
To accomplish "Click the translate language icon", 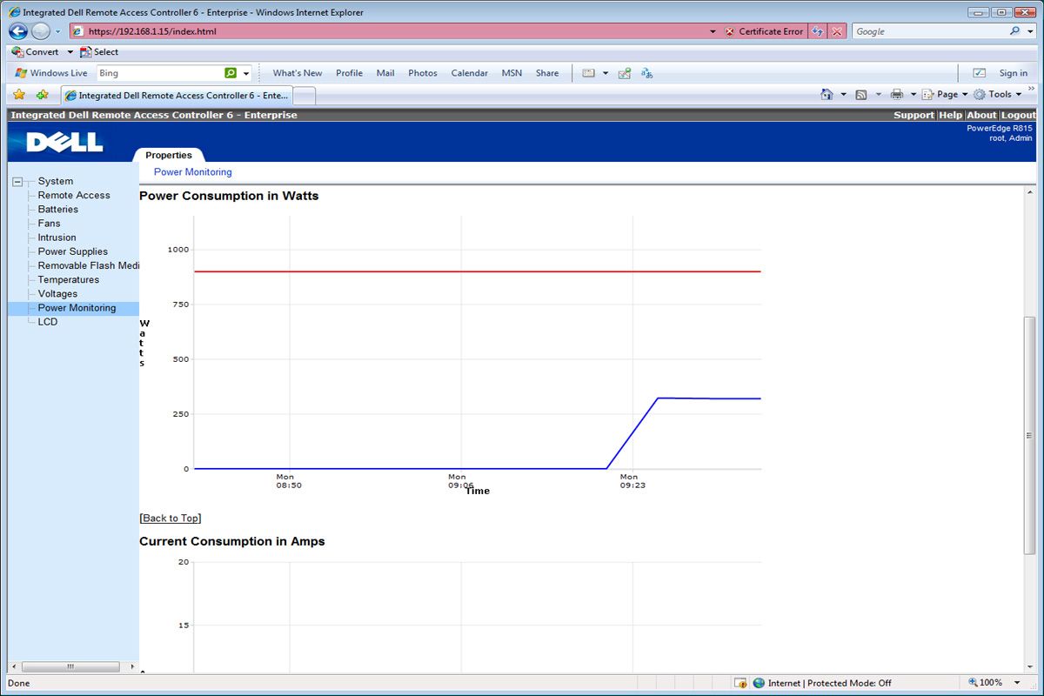I will [647, 73].
